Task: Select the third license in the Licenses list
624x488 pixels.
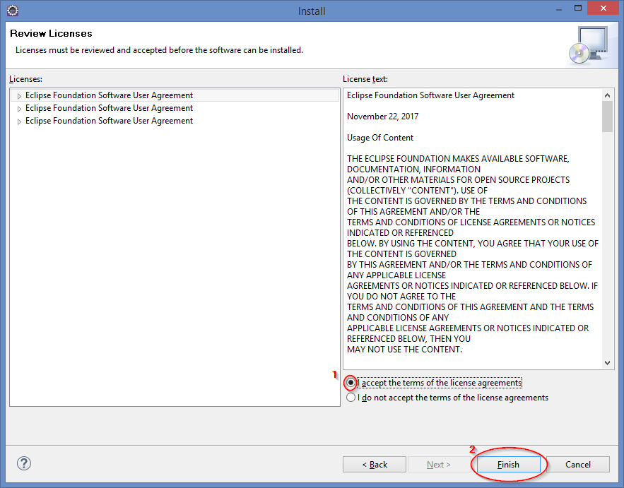Action: (x=109, y=121)
